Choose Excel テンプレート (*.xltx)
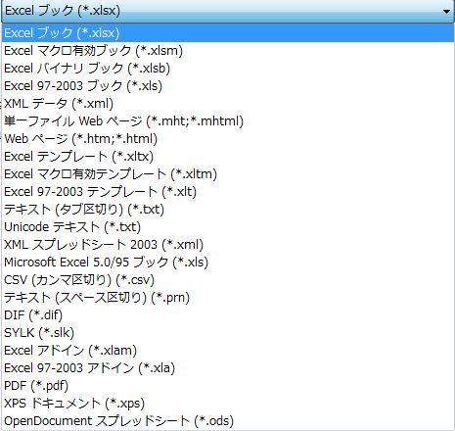The image size is (455, 431). pyautogui.click(x=228, y=157)
